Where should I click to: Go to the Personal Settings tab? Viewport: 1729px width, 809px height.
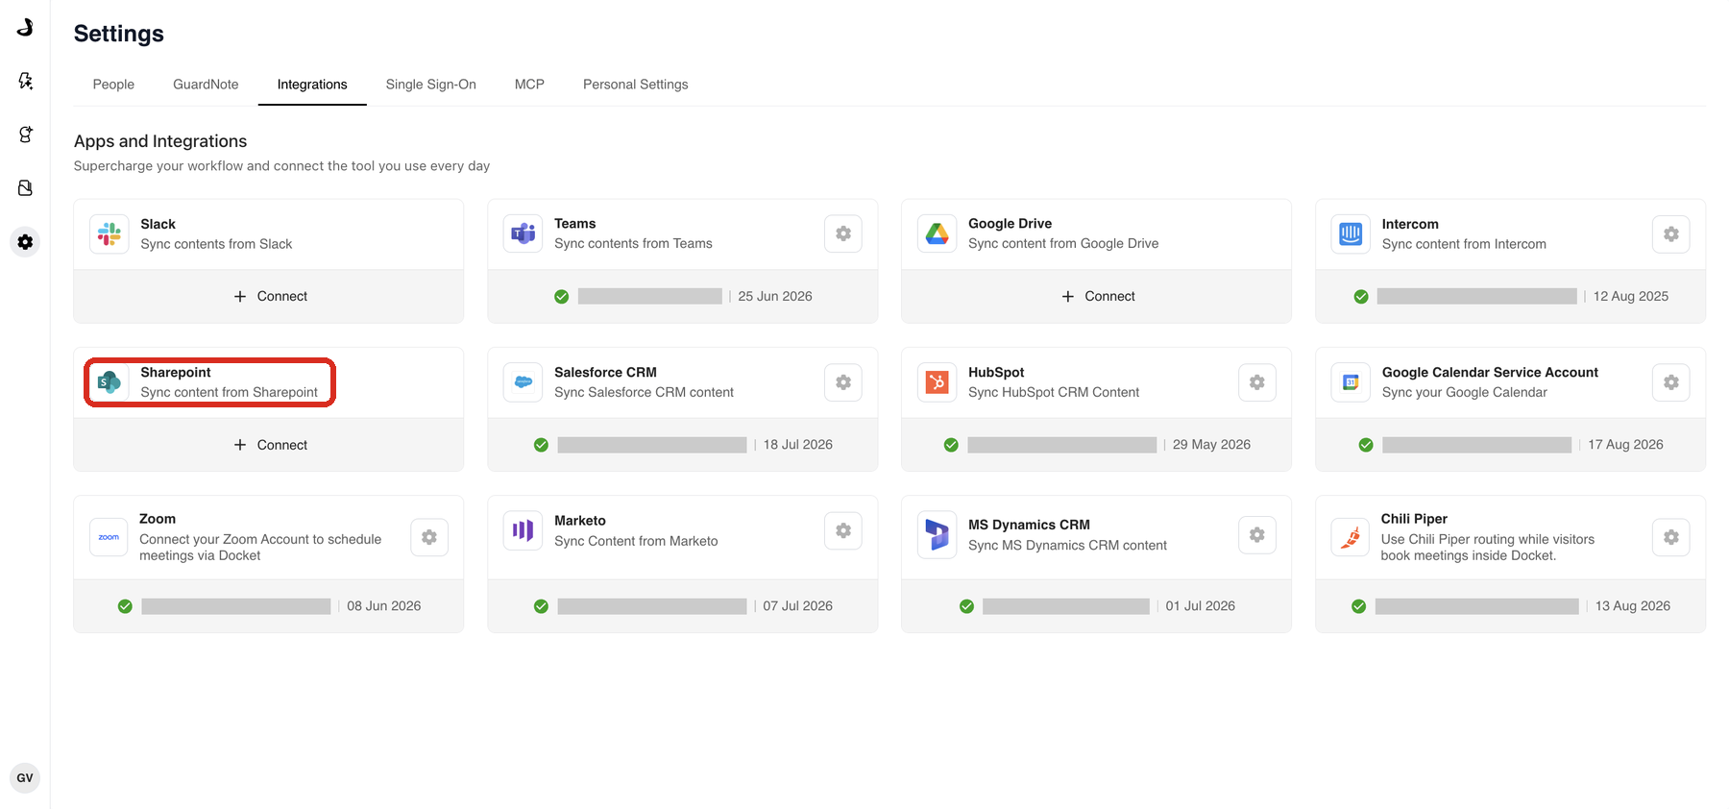coord(636,85)
